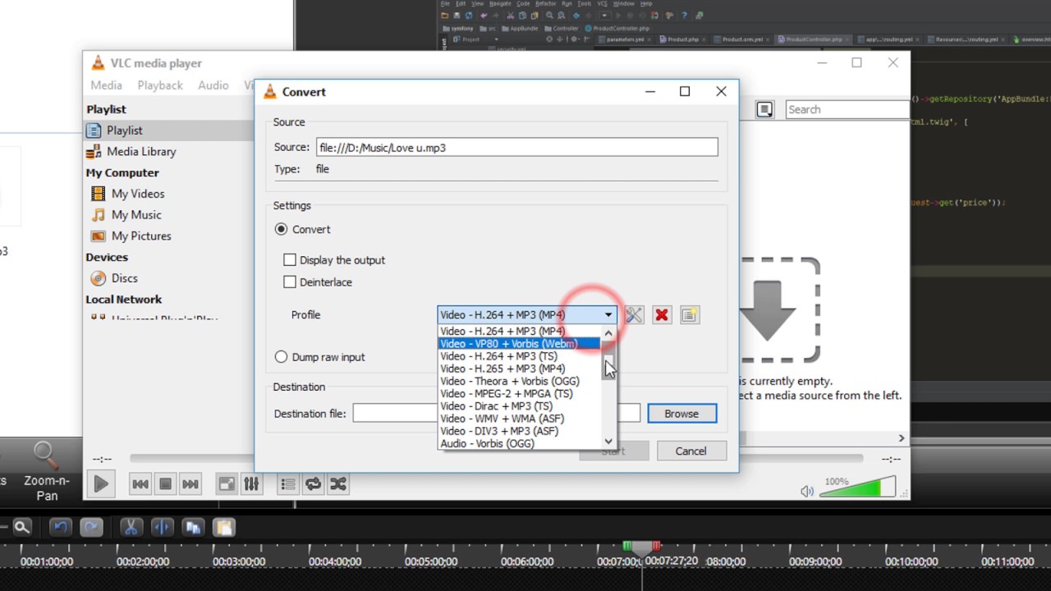Screen dimensions: 1051x591
Task: Choose Video - WMV + WMA (ASF) profile
Action: tap(521, 419)
